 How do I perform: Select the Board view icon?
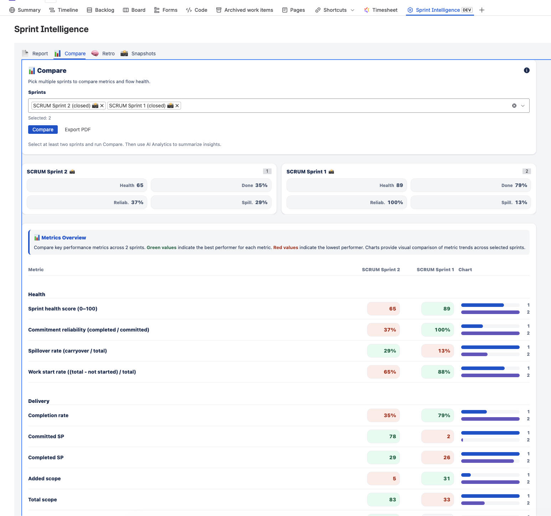point(125,10)
